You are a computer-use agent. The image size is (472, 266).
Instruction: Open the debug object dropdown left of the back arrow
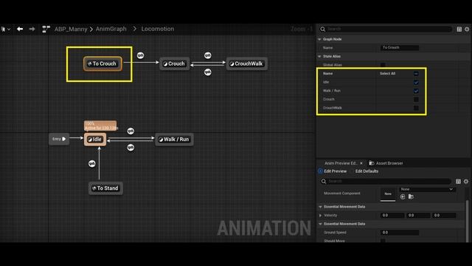(6, 29)
